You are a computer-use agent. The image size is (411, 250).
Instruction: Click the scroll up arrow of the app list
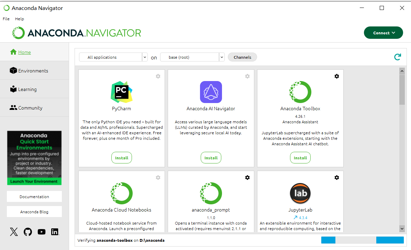pyautogui.click(x=402, y=71)
